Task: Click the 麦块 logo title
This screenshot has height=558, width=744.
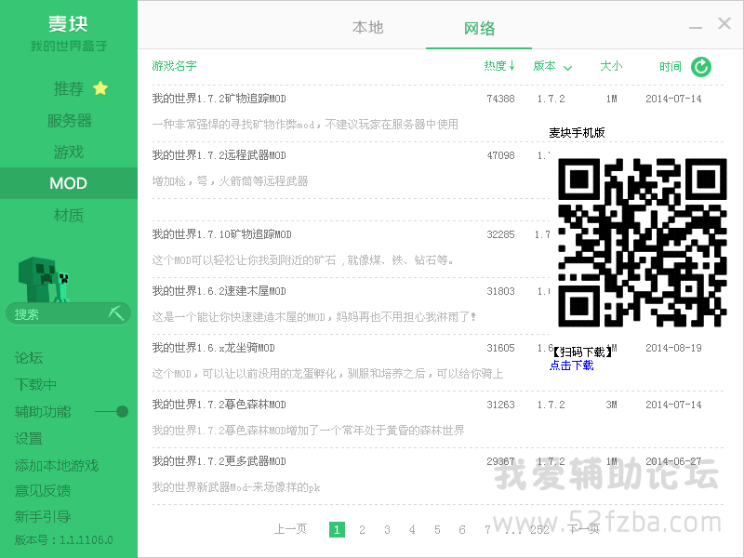Action: [x=68, y=24]
